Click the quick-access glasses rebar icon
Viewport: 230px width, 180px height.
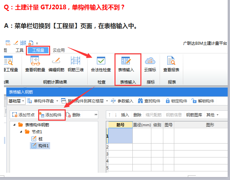pyautogui.click(x=8, y=43)
